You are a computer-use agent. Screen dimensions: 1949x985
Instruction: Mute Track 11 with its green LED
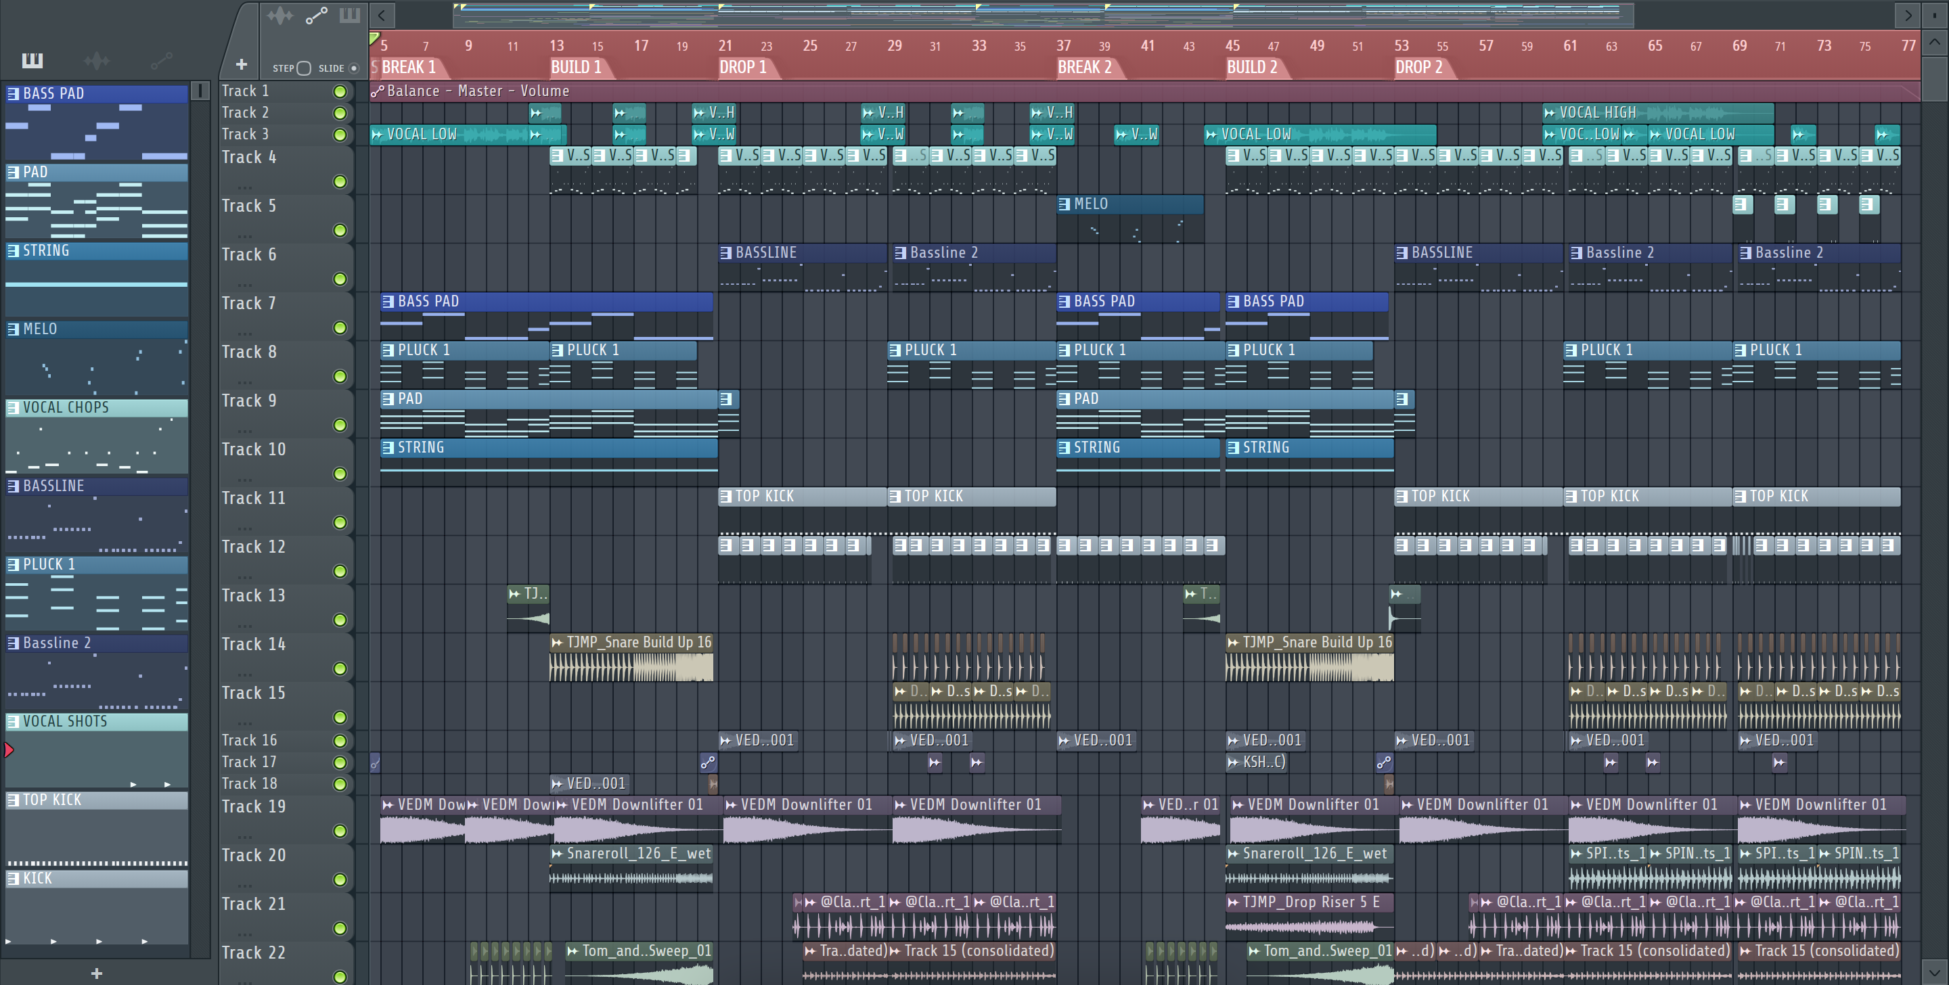pyautogui.click(x=340, y=523)
